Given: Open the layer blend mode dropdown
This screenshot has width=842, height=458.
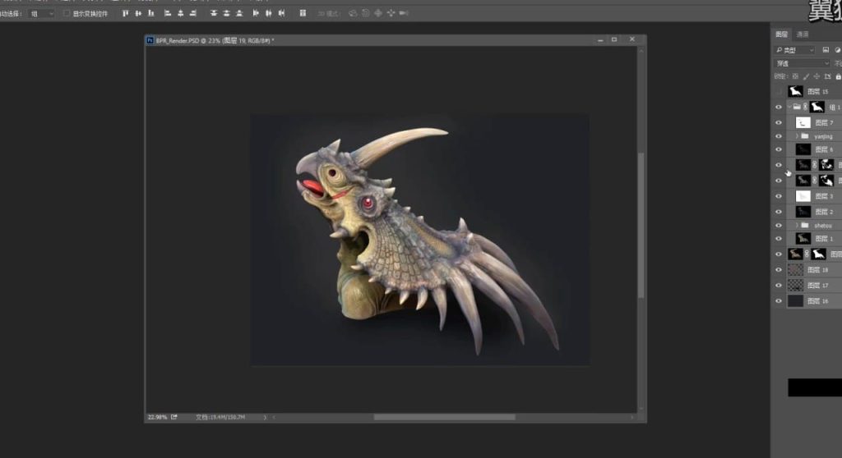Looking at the screenshot, I should coord(802,63).
